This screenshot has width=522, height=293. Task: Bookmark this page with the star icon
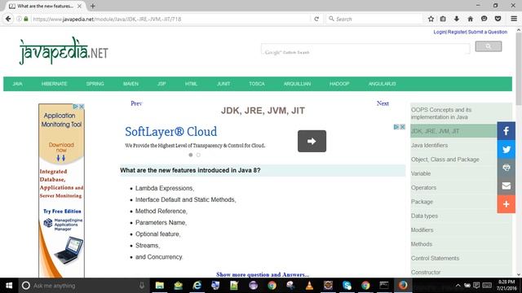coord(431,19)
